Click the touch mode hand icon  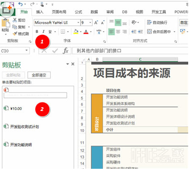point(42,4)
